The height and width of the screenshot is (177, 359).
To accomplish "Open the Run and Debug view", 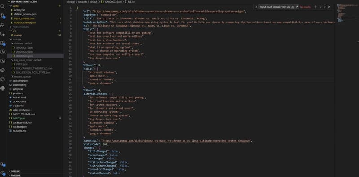I will coord(3,25).
